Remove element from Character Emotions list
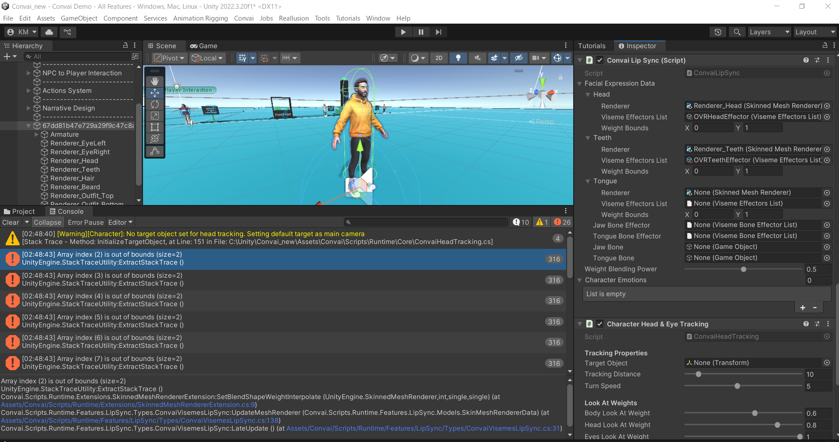This screenshot has height=442, width=839. [x=815, y=308]
